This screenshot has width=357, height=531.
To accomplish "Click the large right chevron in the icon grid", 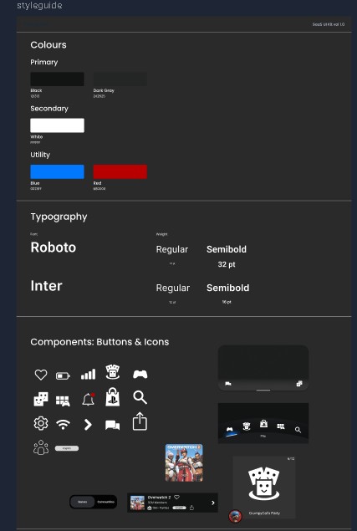I will coord(88,424).
